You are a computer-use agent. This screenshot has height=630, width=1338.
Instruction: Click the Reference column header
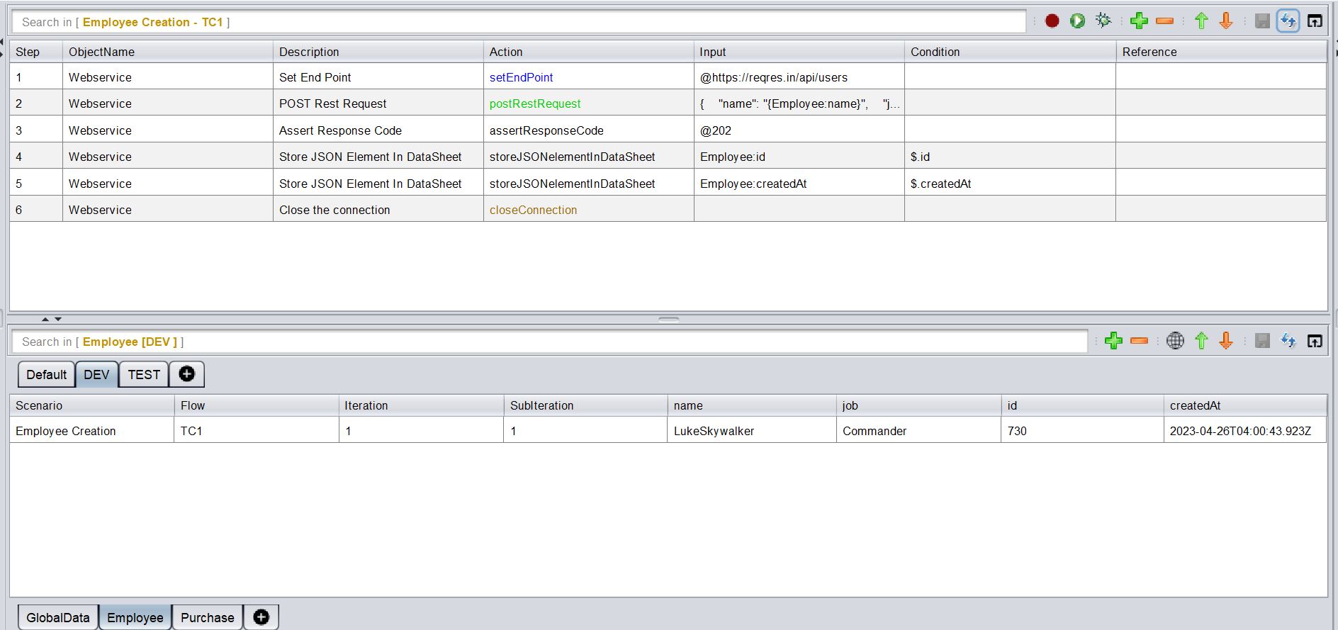coord(1221,52)
